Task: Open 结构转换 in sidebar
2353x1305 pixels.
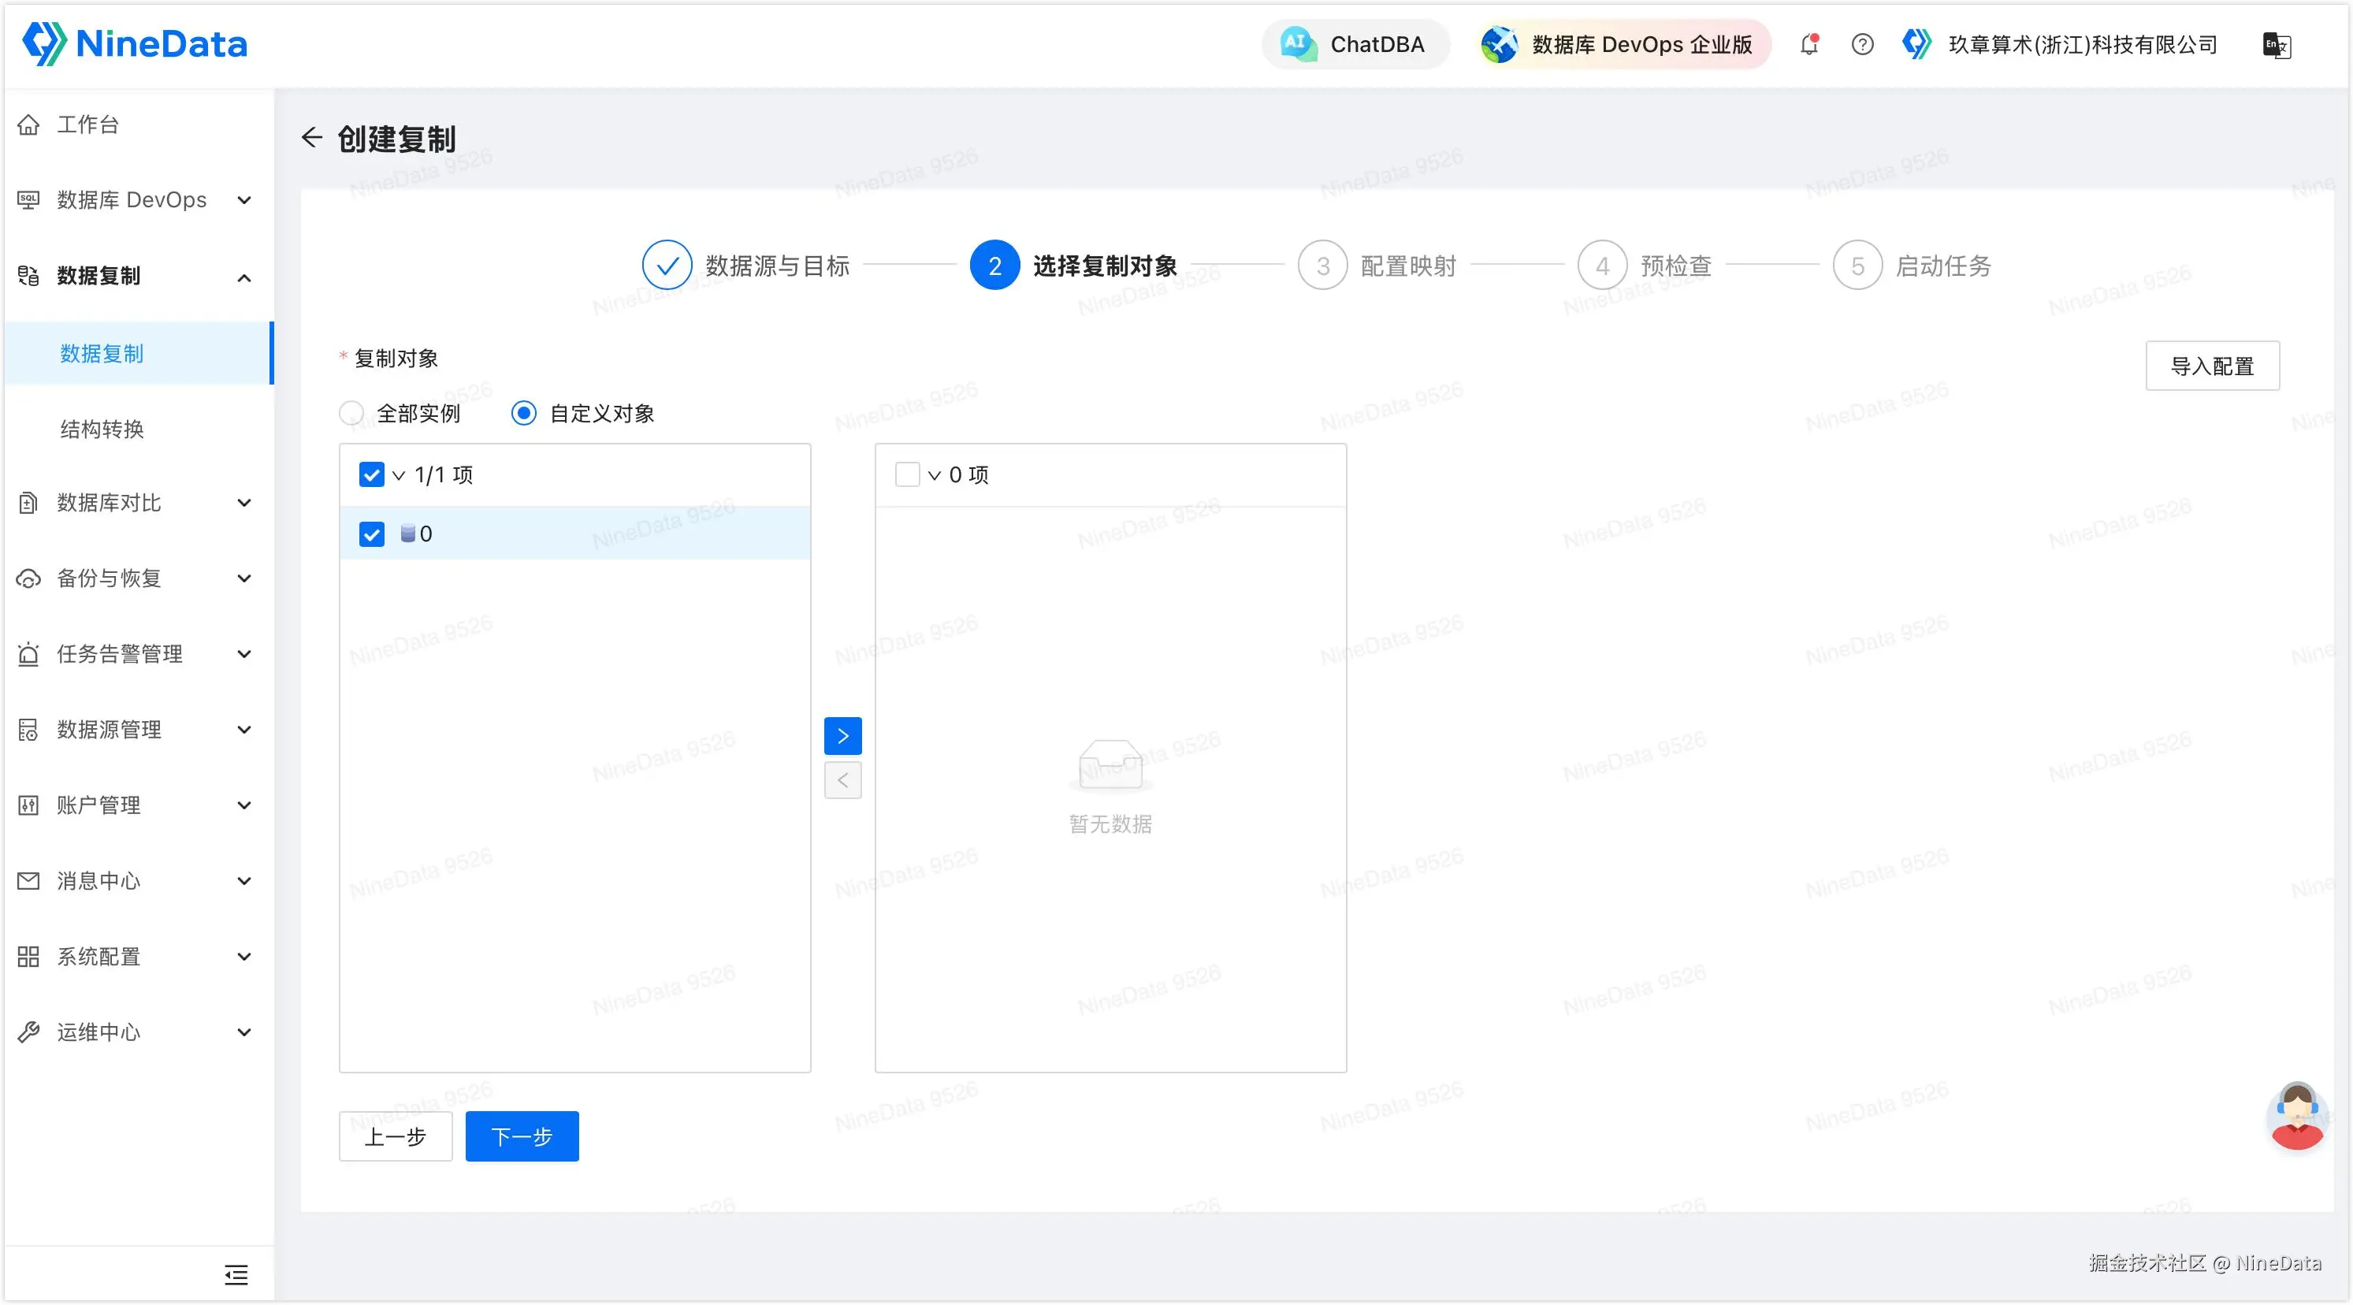Action: pyautogui.click(x=102, y=429)
